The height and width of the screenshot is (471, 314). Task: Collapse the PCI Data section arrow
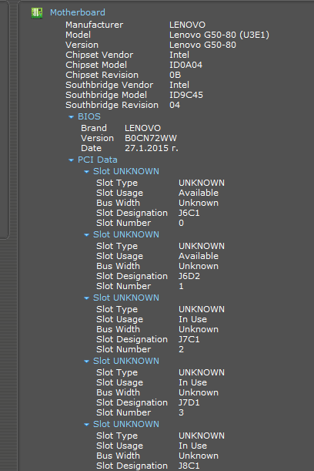tap(71, 160)
